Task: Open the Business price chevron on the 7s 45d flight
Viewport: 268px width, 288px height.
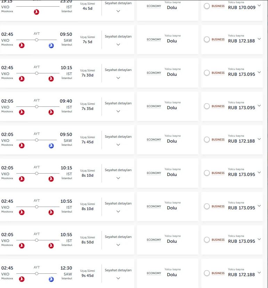Action: (x=259, y=139)
